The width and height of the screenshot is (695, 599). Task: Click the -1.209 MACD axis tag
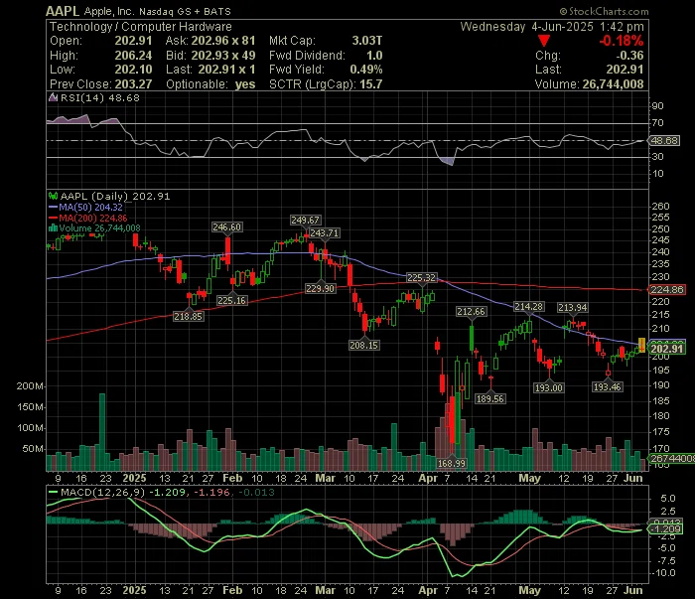tap(665, 528)
